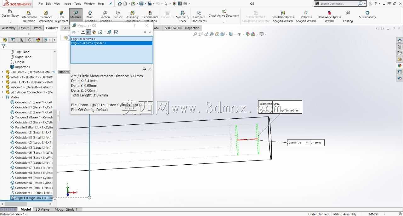Open PropertyManager tab
Viewport: 403px width, 216px height.
13,40
